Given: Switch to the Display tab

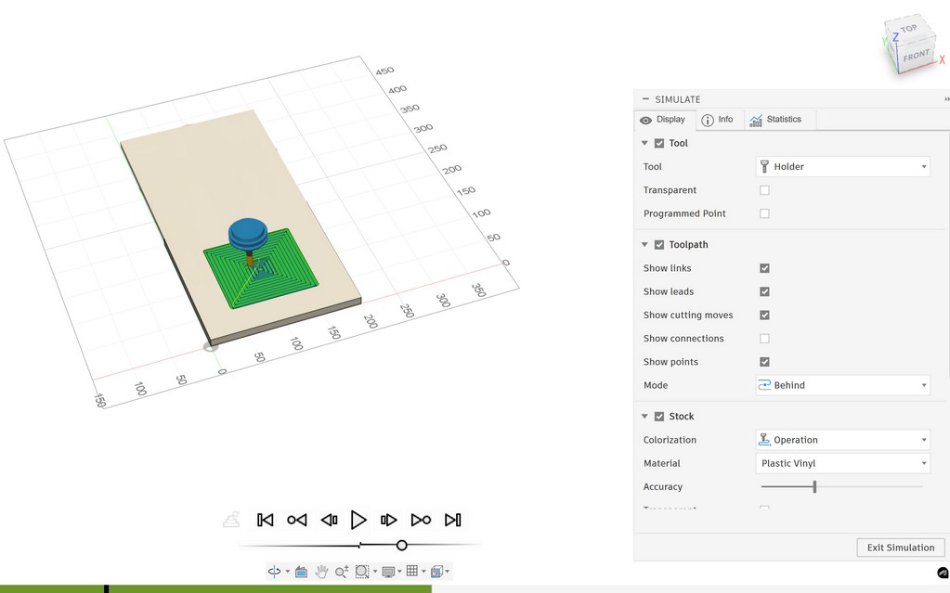Looking at the screenshot, I should tap(663, 120).
